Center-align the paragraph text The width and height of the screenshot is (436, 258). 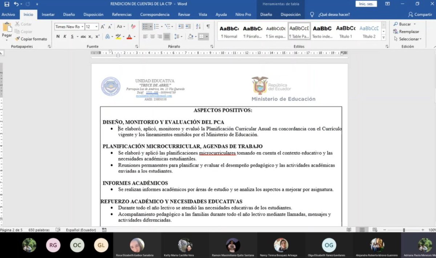pos(153,37)
